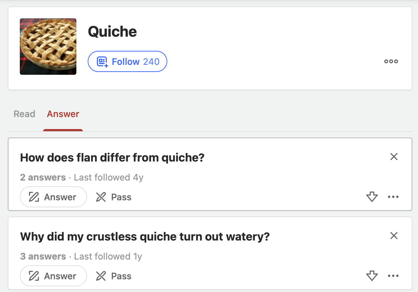Follow the Quiche topic
This screenshot has height=292, width=418.
[127, 61]
